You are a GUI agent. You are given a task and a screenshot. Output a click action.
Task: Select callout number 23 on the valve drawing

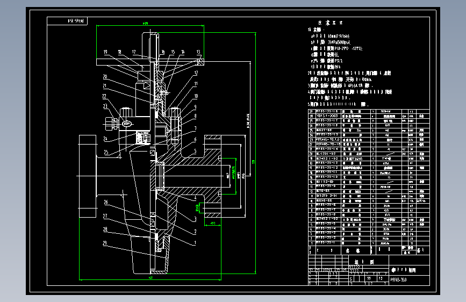point(105,106)
